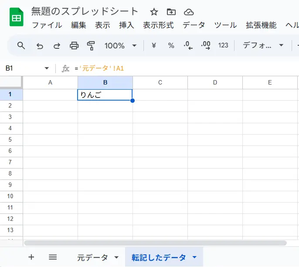Apply percent format with the % button

coord(171,45)
